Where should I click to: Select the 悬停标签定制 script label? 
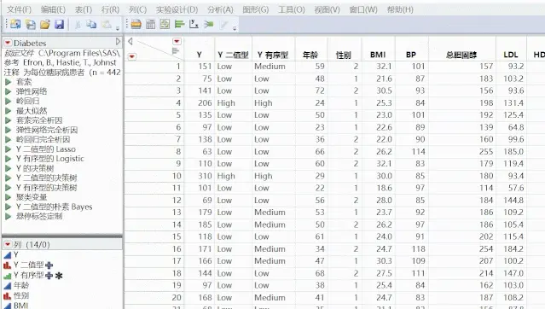(x=39, y=216)
